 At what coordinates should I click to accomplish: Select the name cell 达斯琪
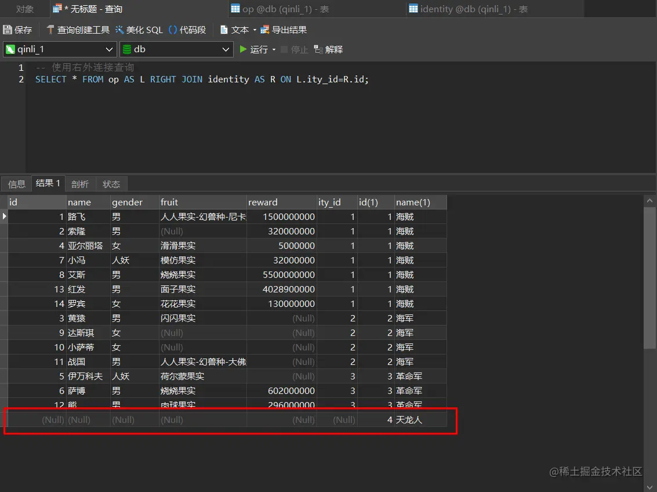(88, 333)
